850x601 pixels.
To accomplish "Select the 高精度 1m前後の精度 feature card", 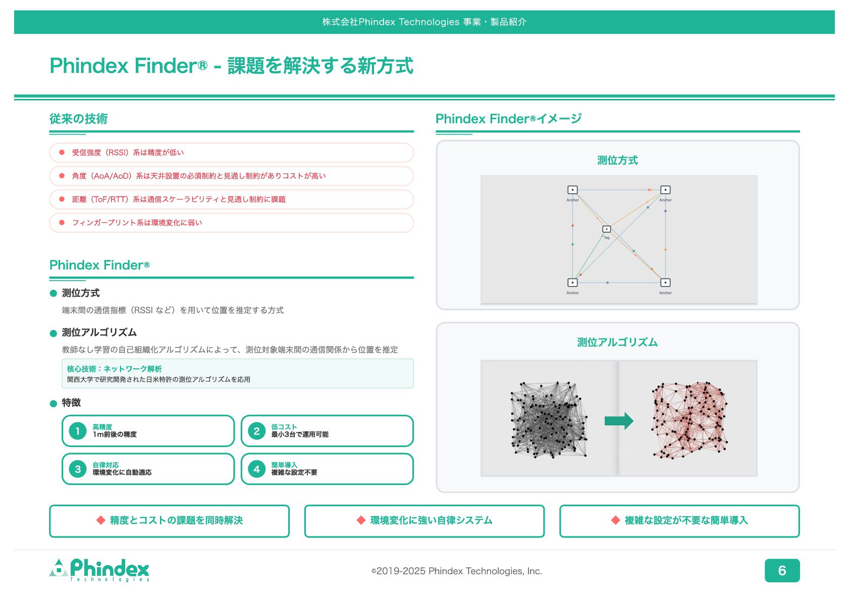I will pos(148,431).
